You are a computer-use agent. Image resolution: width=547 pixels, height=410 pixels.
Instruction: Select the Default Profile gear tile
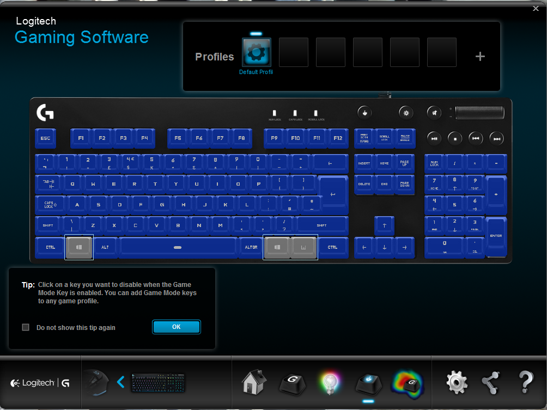[x=256, y=52]
